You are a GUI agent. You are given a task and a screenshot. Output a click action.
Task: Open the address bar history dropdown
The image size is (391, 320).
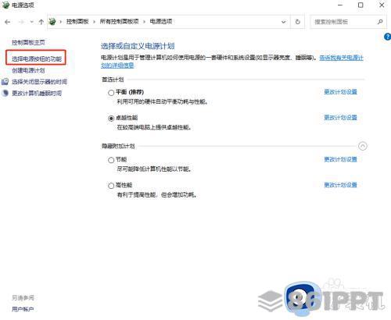tap(284, 22)
